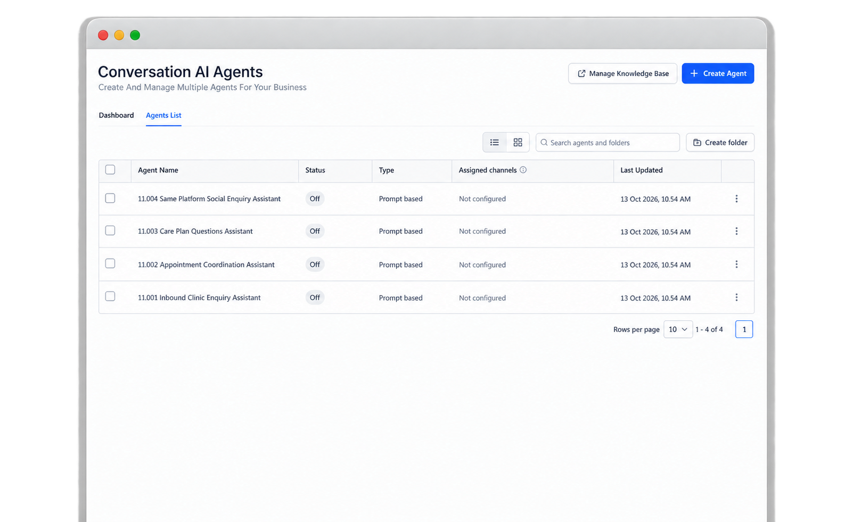Expand the Rows per page dropdown
The width and height of the screenshot is (853, 522).
678,329
